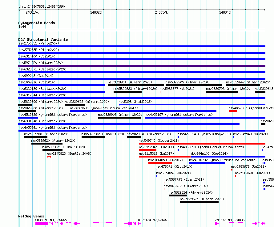274x227 pixels.
Task: Open nsv5829621 (Almarri2020) label
Action: click(64, 147)
